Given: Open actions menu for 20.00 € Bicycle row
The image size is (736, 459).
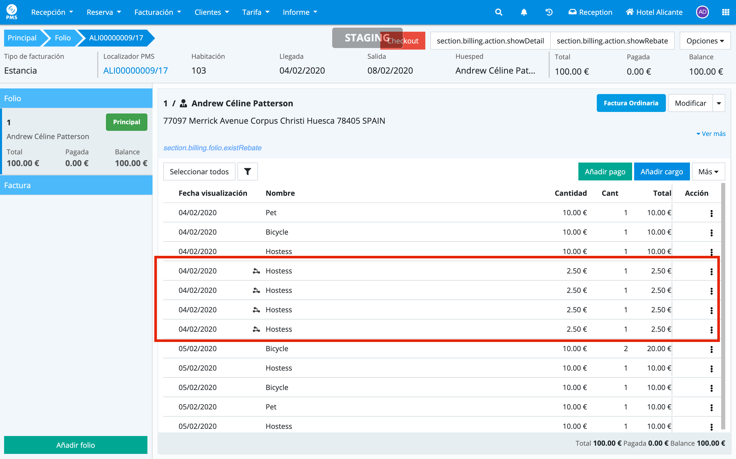Looking at the screenshot, I should (711, 349).
